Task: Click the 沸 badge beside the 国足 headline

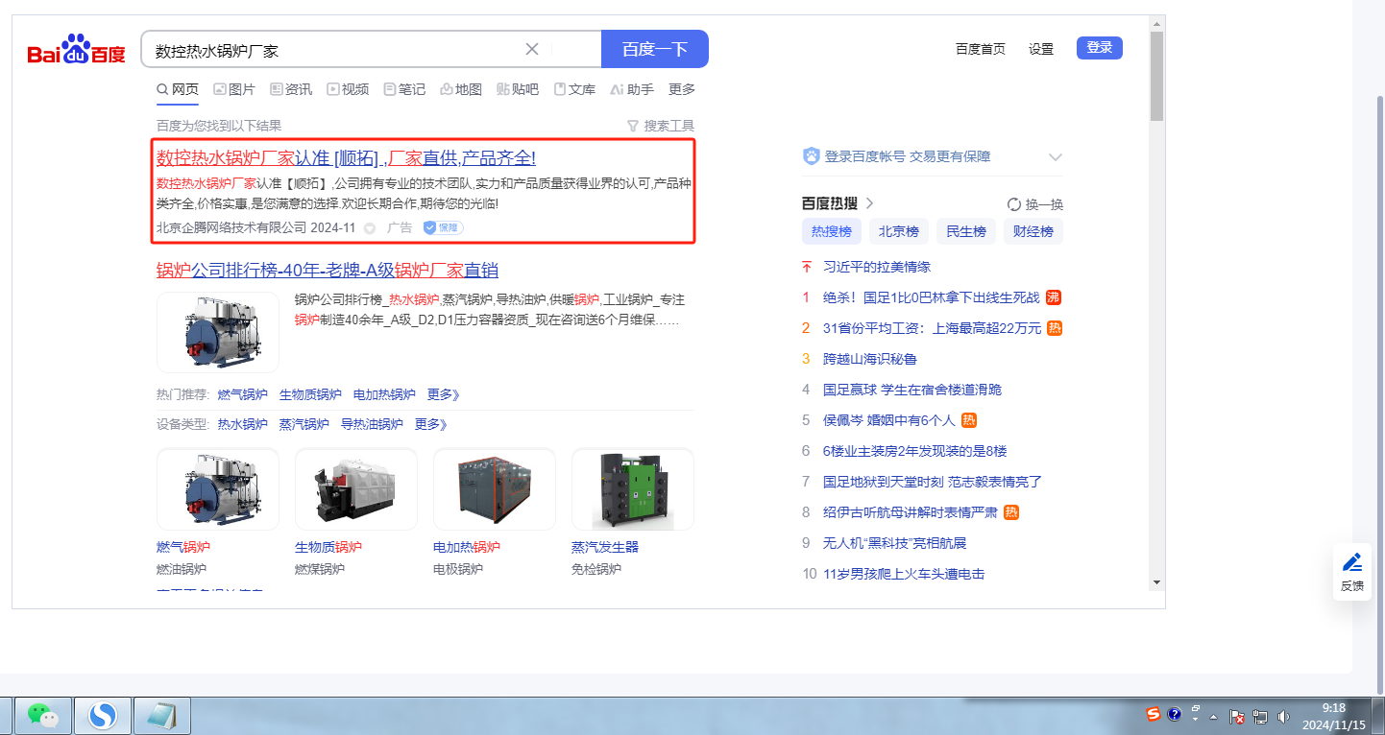Action: (x=1054, y=297)
